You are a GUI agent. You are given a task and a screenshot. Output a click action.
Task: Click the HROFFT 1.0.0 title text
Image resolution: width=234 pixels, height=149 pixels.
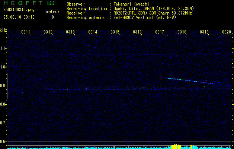[29, 3]
